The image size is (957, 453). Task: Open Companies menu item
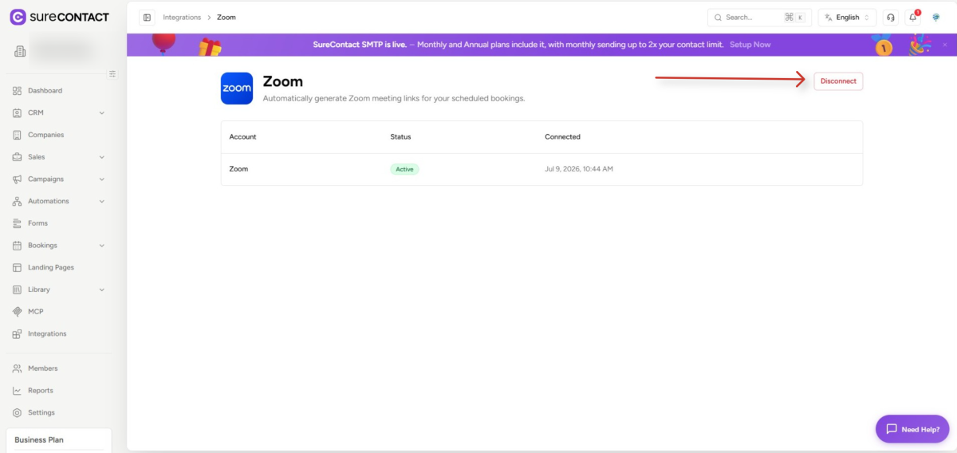tap(45, 135)
